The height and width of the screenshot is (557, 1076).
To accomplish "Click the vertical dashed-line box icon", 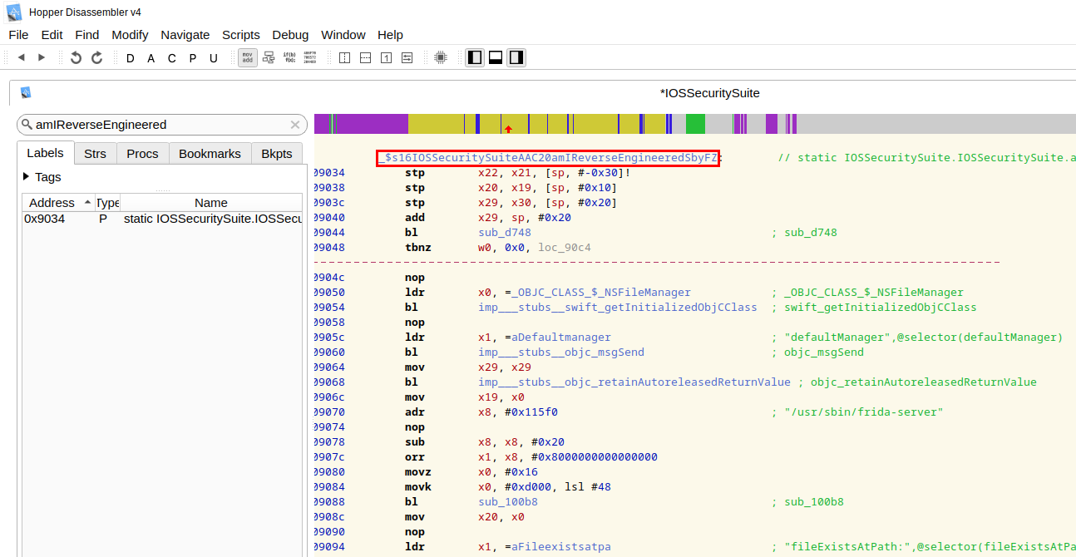I will (344, 57).
